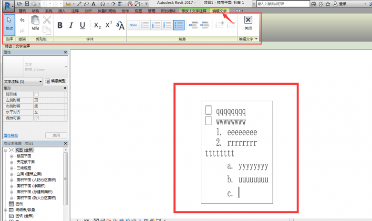Toggle the 保持可读 checkbox
This screenshot has width=372, height=221.
(36, 117)
